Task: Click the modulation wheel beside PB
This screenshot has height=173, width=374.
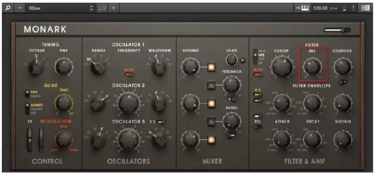Action: point(42,140)
